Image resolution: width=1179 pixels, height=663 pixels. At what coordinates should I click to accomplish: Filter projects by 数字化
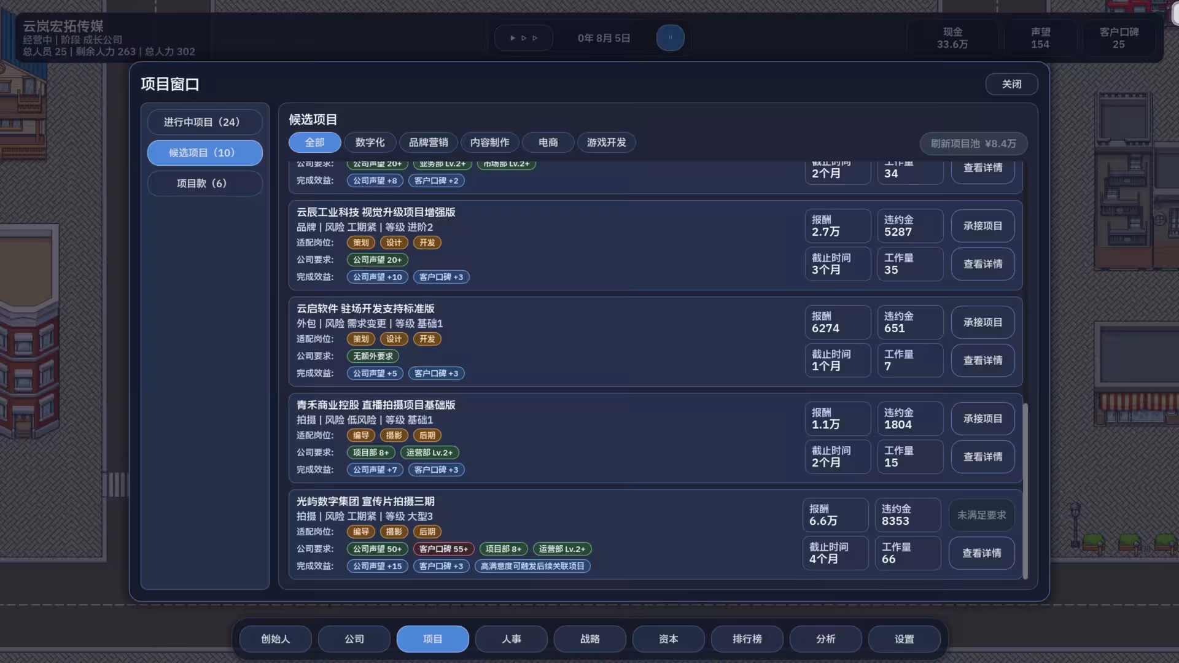click(x=370, y=142)
